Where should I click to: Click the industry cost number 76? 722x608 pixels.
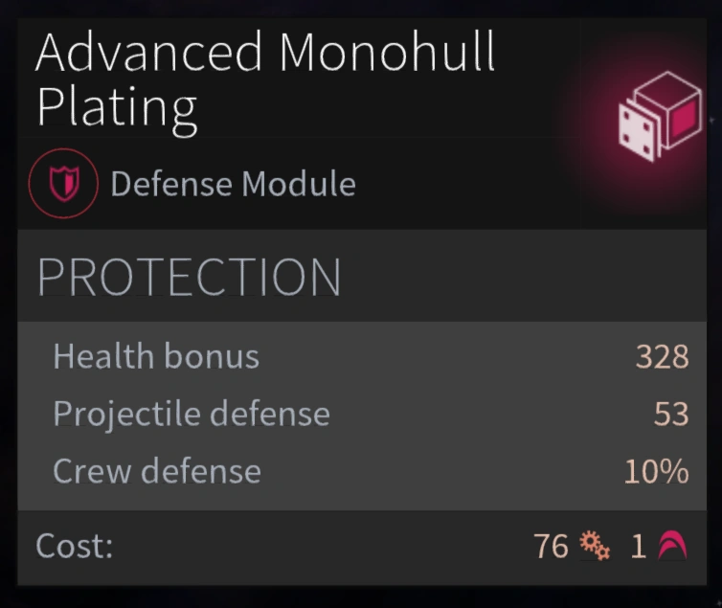click(x=551, y=547)
